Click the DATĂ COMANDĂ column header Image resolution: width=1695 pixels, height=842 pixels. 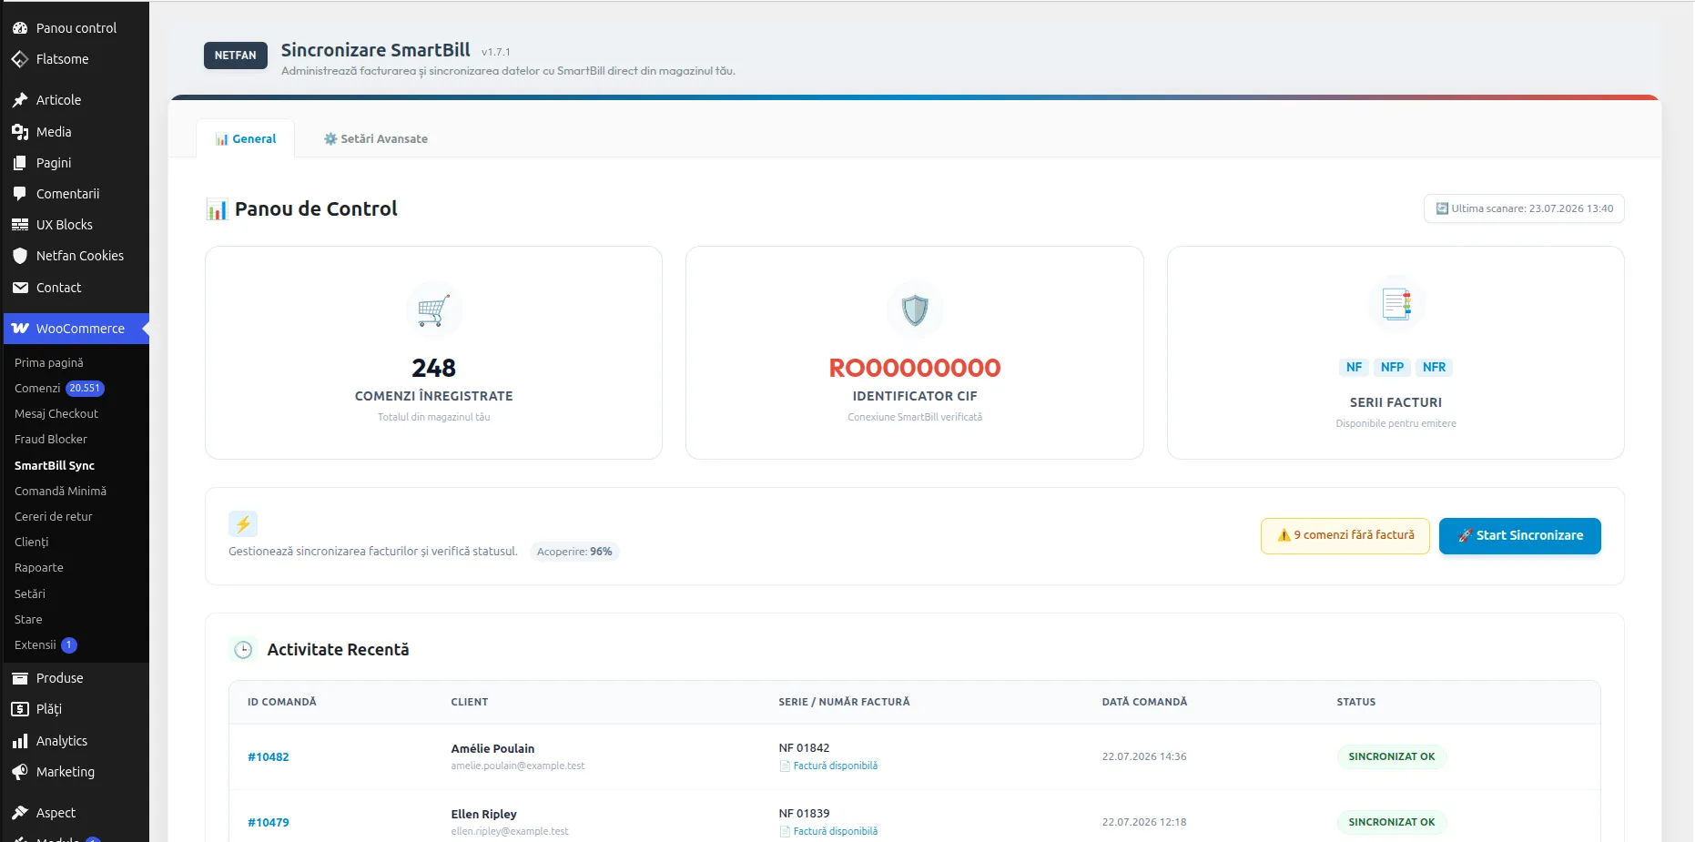(1144, 702)
